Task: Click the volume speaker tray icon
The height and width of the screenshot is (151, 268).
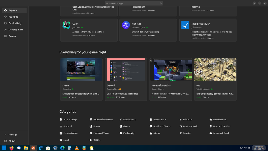Action: [245, 148]
